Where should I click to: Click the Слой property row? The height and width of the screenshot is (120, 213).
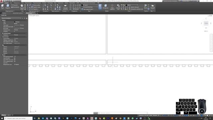coord(14,24)
